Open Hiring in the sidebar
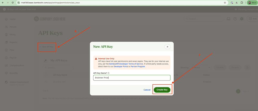 tap(12, 35)
